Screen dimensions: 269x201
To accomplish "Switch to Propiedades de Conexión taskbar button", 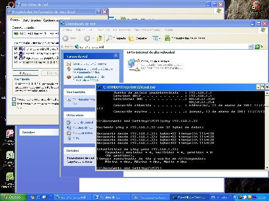I will [x=150, y=197].
